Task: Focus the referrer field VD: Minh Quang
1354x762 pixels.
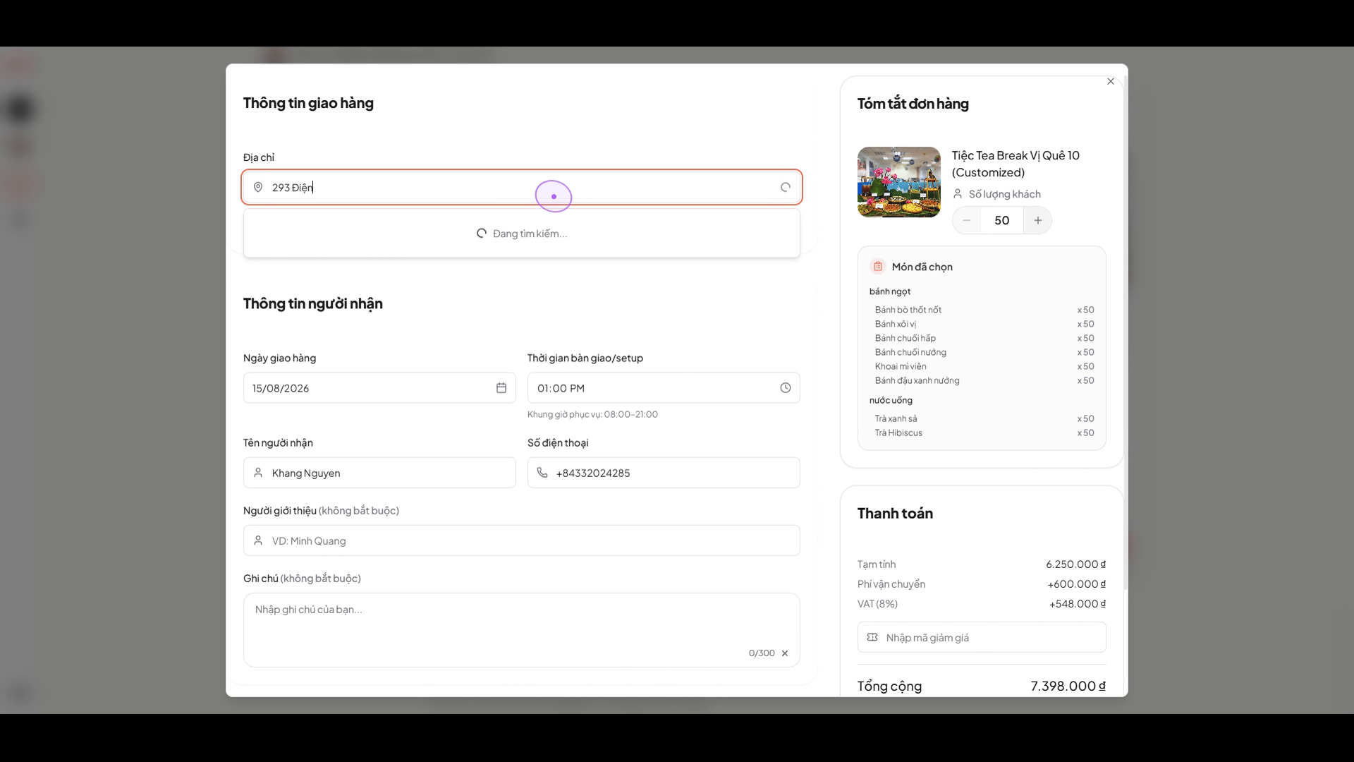Action: pos(522,540)
